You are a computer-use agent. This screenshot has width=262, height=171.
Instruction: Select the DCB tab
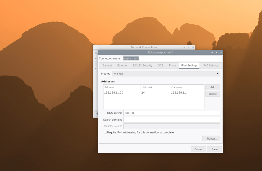point(161,65)
